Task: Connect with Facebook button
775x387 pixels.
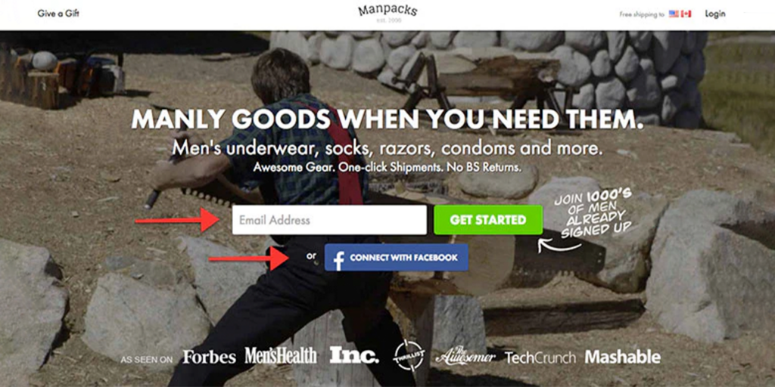Action: 397,257
